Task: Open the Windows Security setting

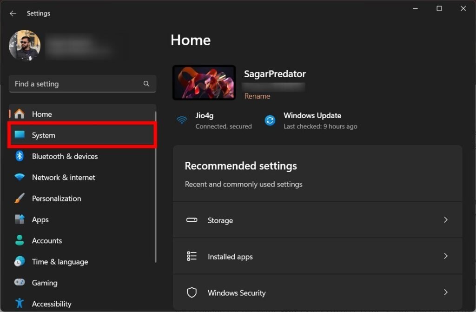Action: tap(317, 292)
